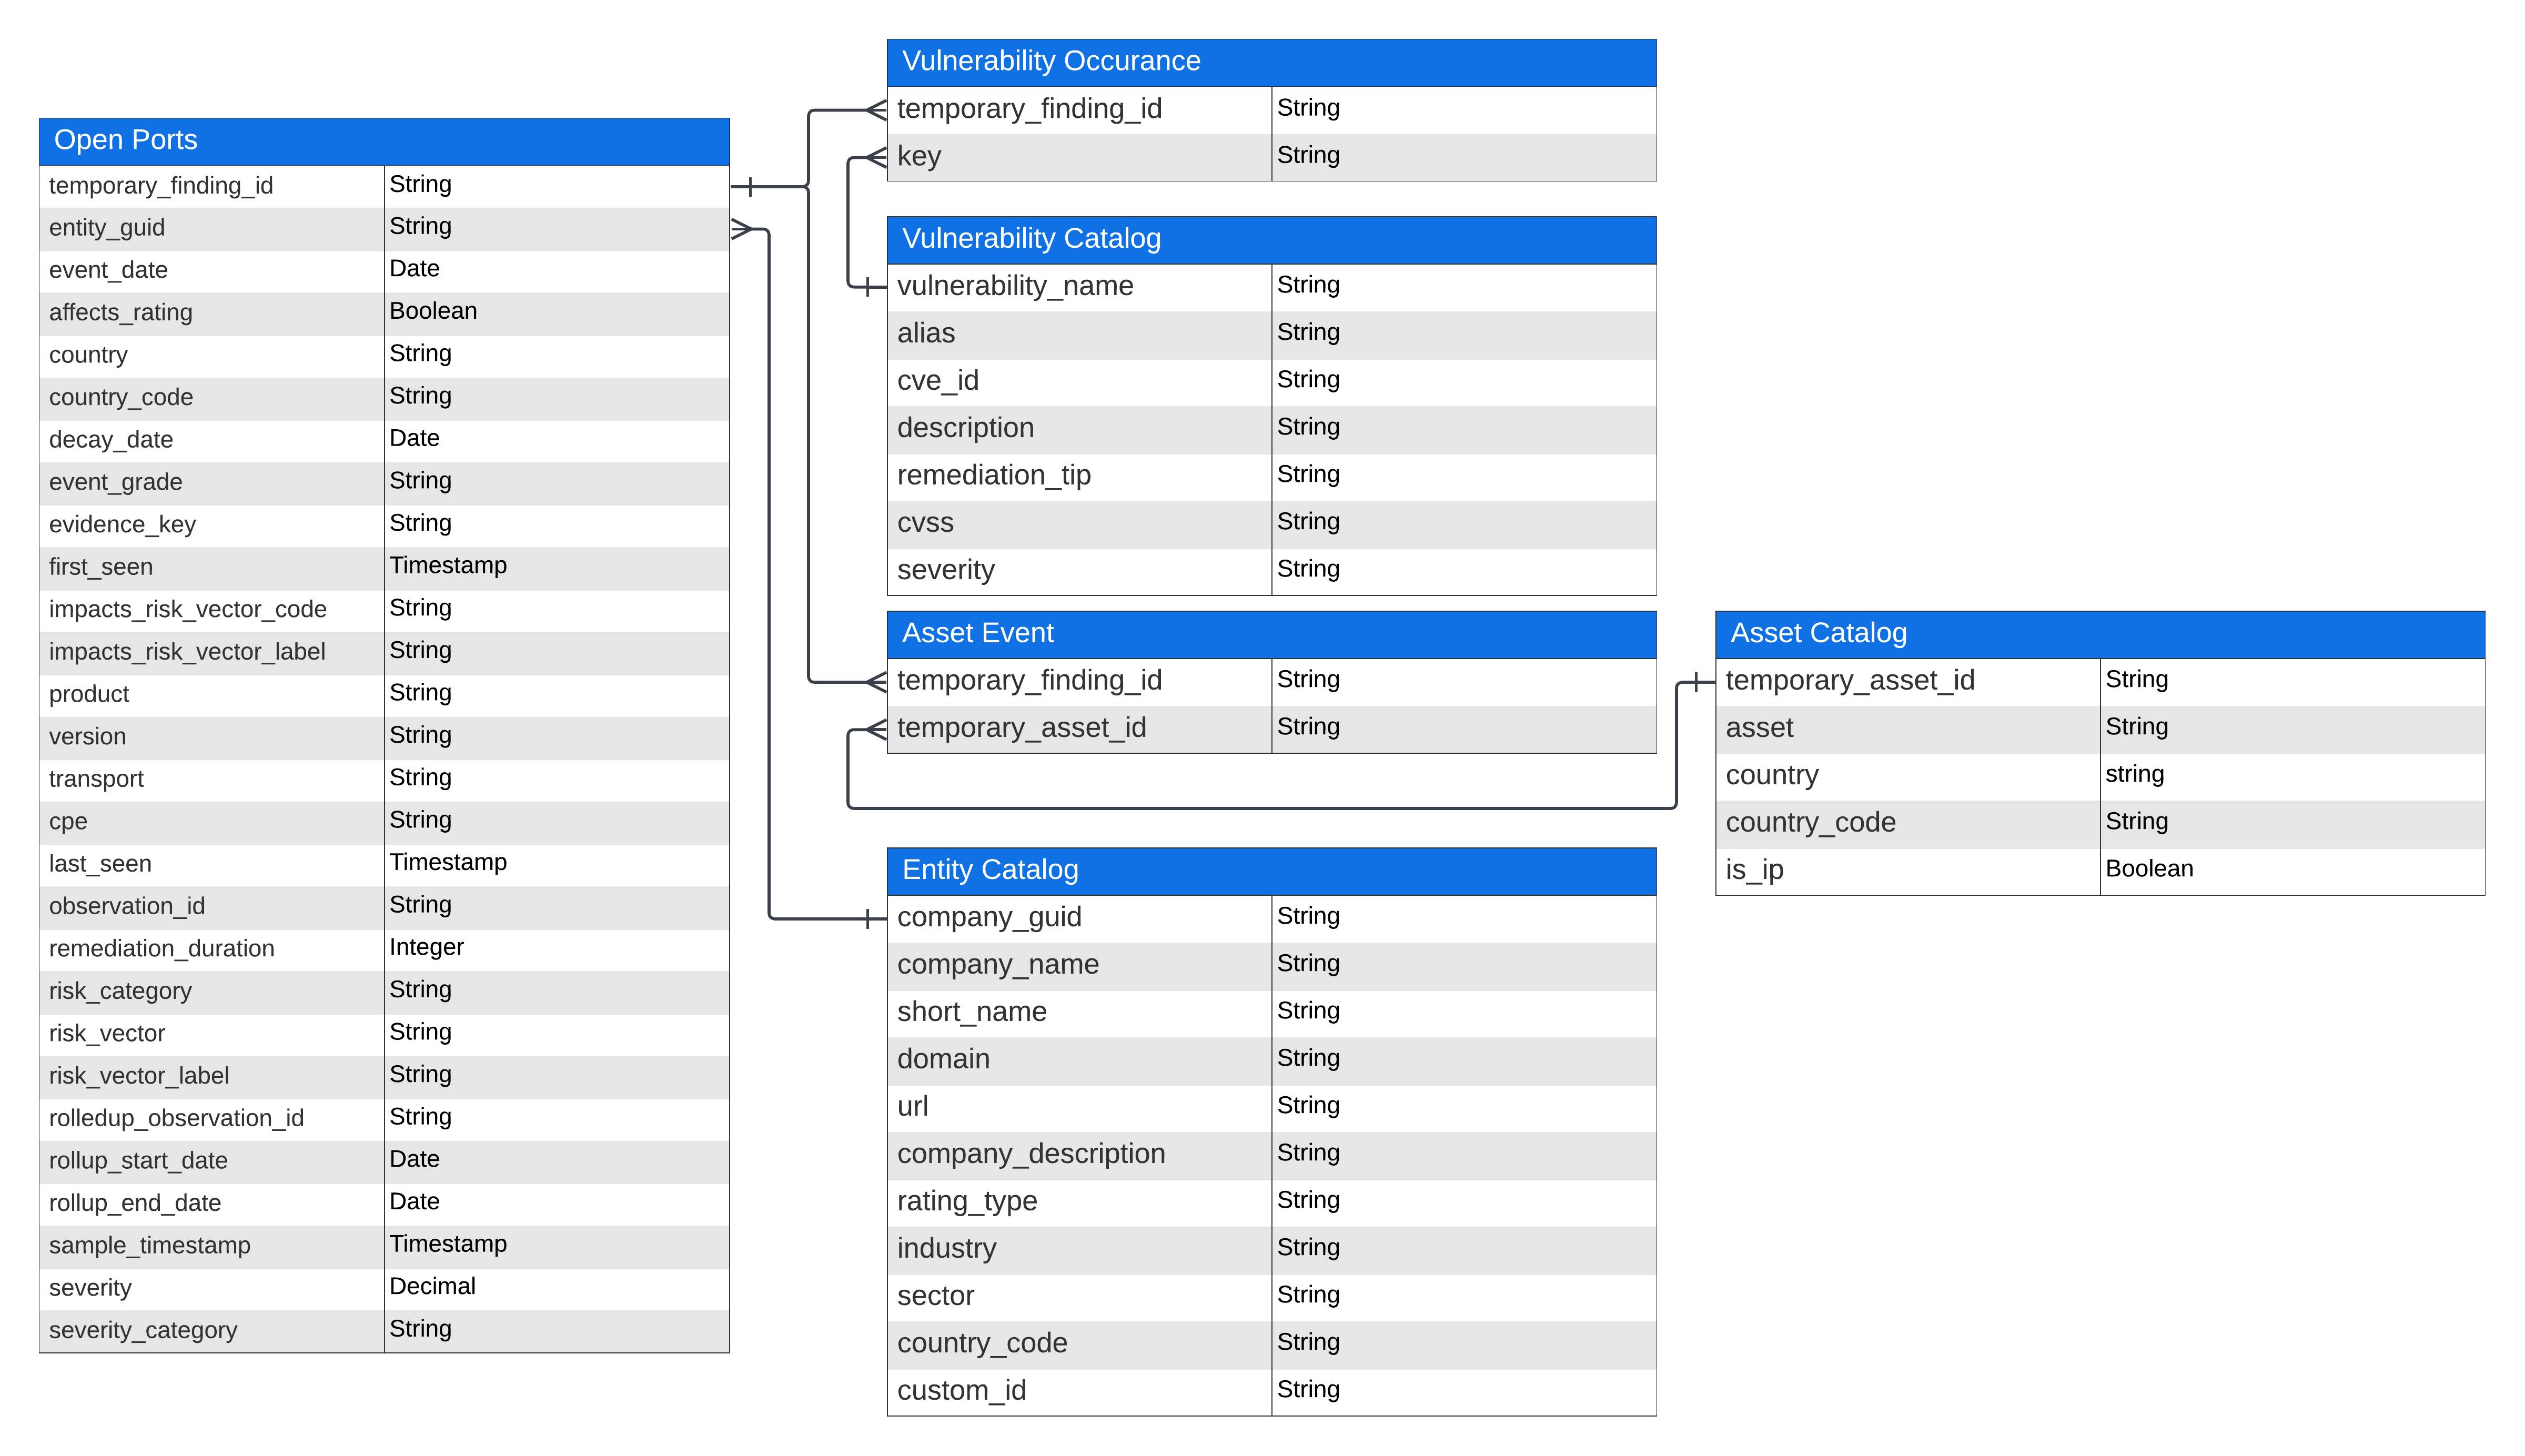Click crow's foot connector at entity_guid
The height and width of the screenshot is (1456, 2525).
[742, 229]
